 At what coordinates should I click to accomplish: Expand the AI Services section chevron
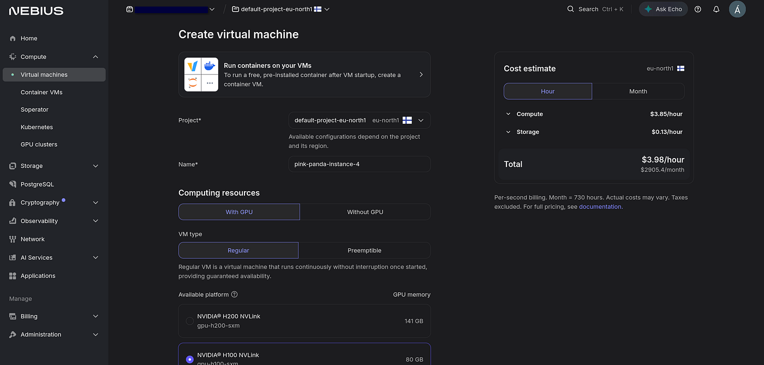coord(95,258)
